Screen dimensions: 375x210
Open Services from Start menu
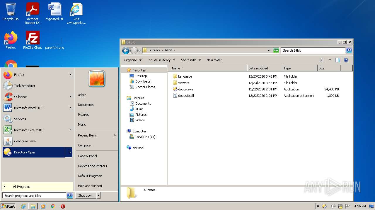tap(37, 119)
